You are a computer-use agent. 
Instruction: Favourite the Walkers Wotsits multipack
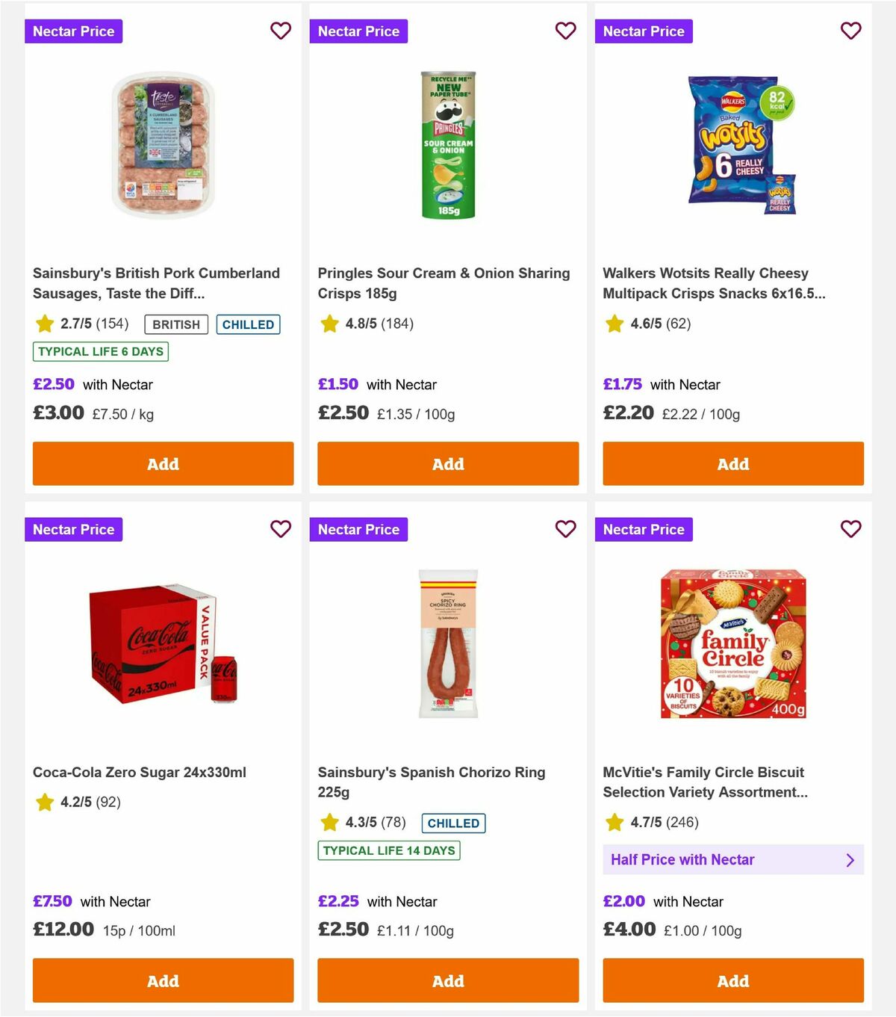(x=850, y=31)
